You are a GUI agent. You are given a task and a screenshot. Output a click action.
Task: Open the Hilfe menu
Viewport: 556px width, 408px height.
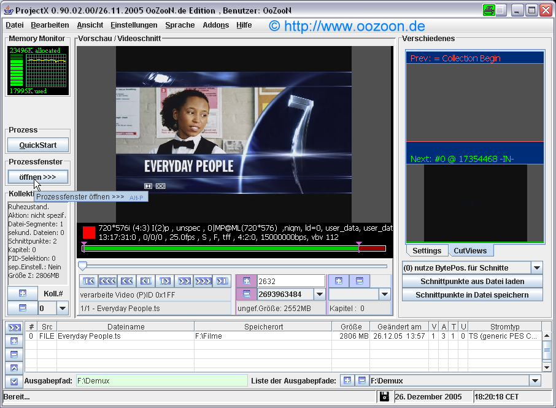[244, 25]
